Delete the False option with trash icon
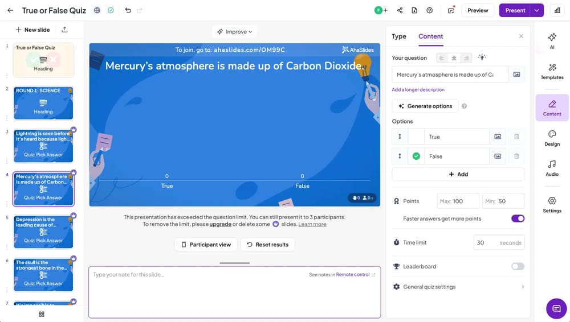Screen dimensions: 570x322 pyautogui.click(x=516, y=156)
